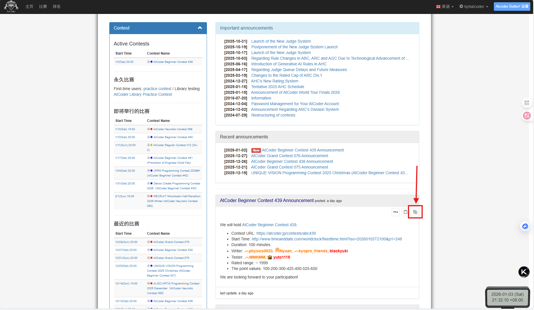
Task: Open the floating apps-grid widget icon
Action: pos(527,103)
